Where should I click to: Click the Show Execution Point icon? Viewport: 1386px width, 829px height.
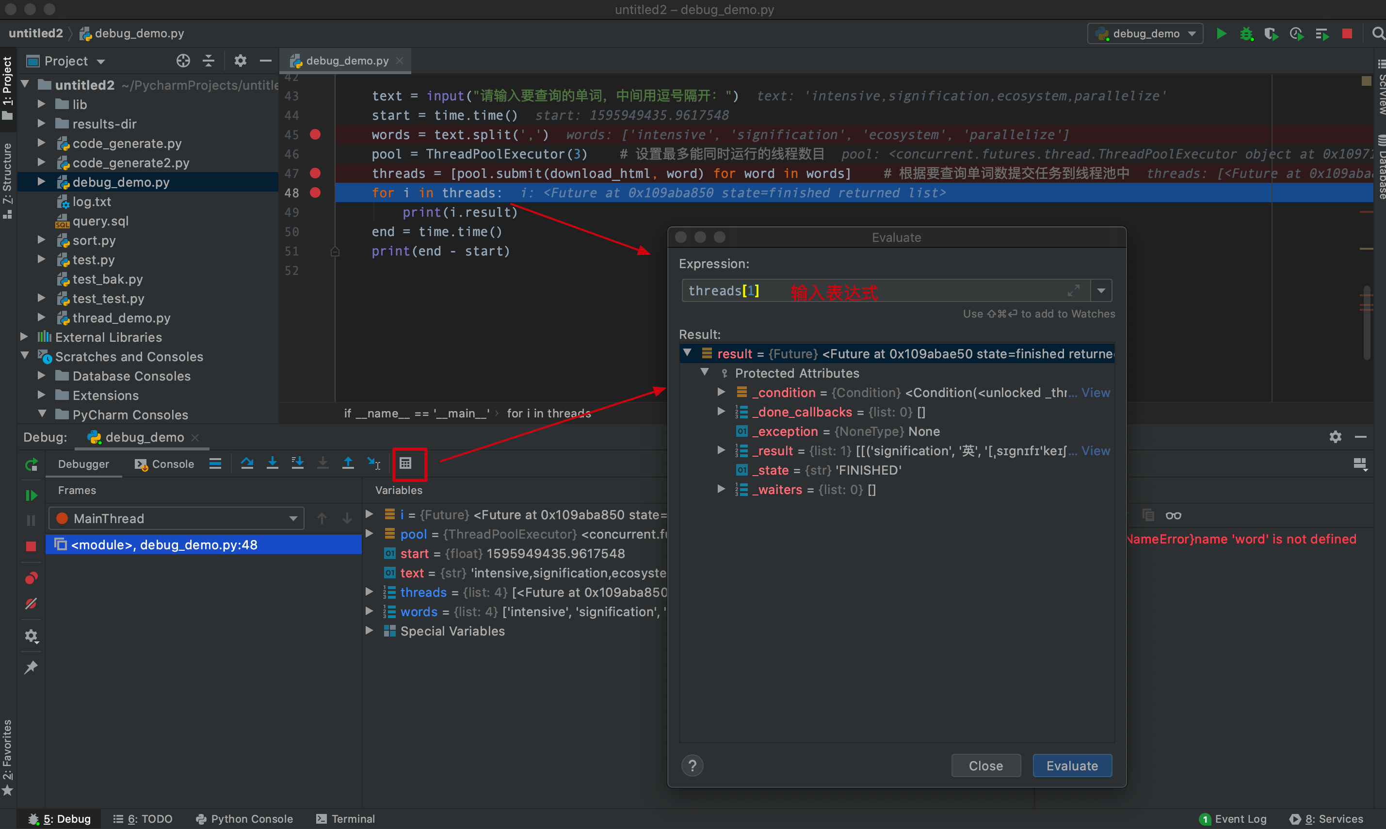[215, 463]
